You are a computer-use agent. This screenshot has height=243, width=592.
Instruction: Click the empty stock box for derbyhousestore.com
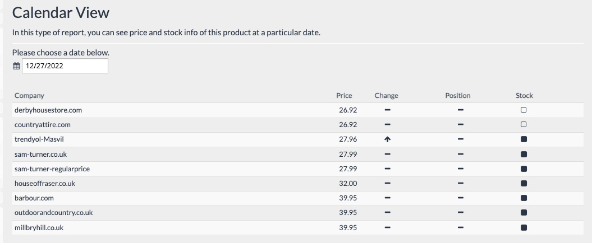(524, 110)
